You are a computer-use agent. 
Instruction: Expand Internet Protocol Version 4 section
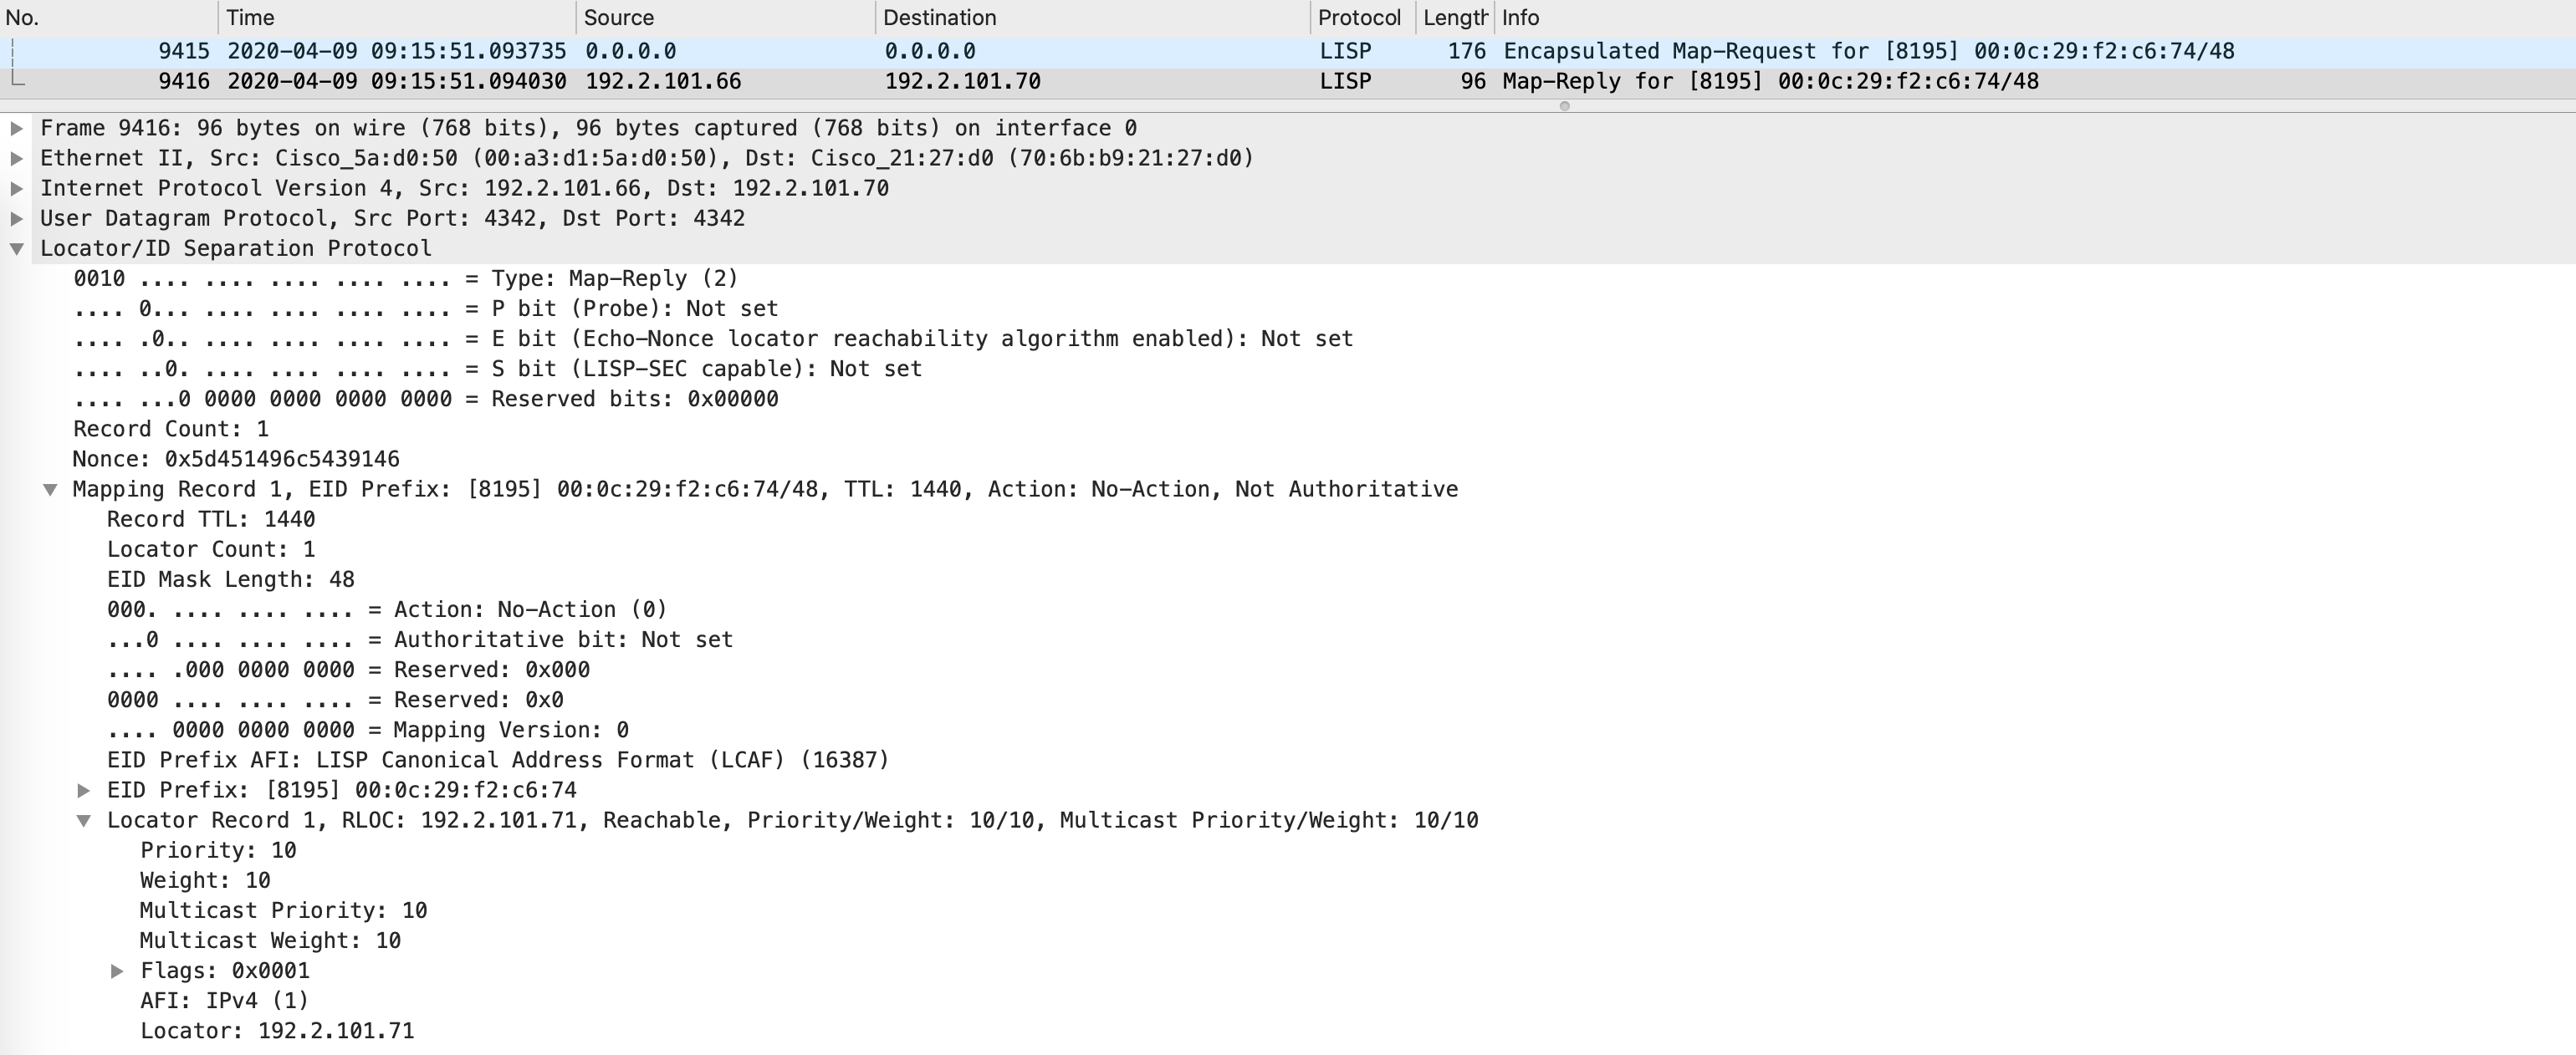(17, 188)
